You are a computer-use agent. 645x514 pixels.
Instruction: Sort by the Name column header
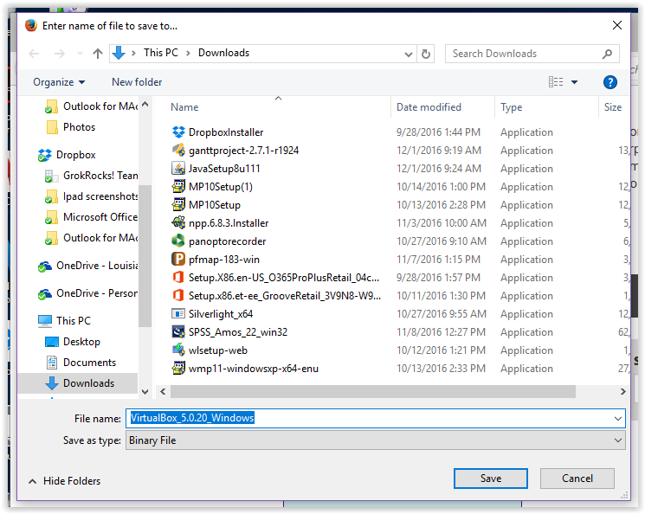pyautogui.click(x=184, y=107)
